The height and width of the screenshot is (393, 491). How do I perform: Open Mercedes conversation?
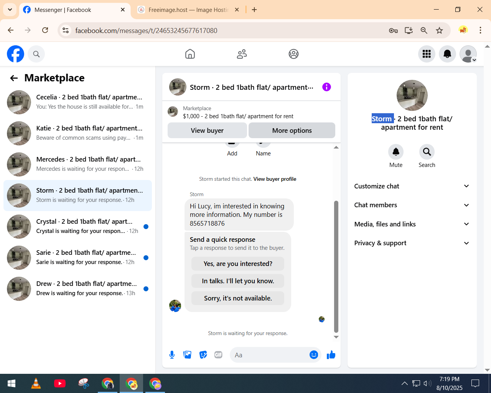77,164
